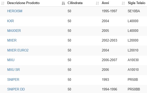
Task: Click sort icon left of Descrizione Prodotto
Action: (3, 3)
